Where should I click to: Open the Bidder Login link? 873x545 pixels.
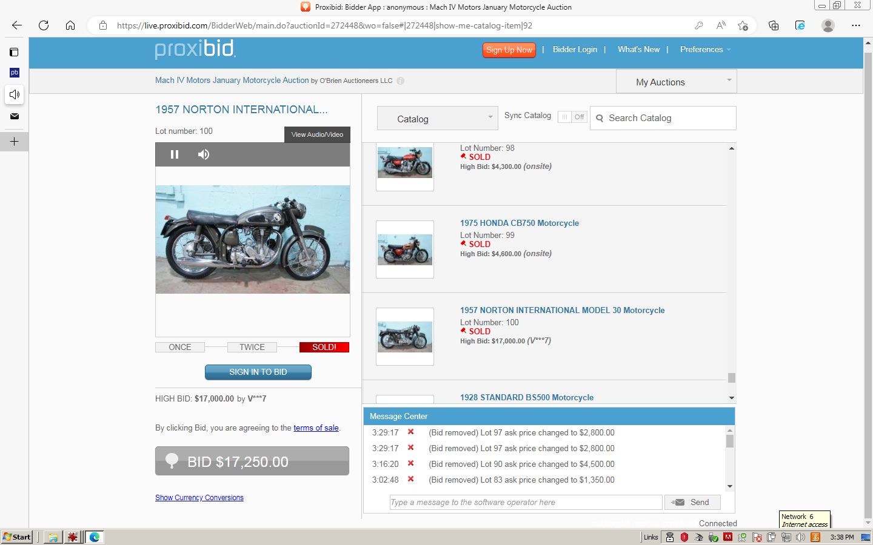[x=575, y=50]
